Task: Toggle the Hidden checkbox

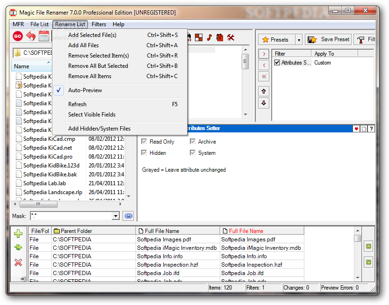Action: tap(144, 152)
